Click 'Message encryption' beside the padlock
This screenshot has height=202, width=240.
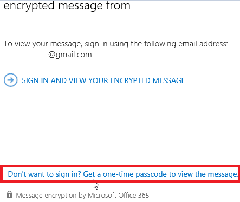click(x=46, y=196)
